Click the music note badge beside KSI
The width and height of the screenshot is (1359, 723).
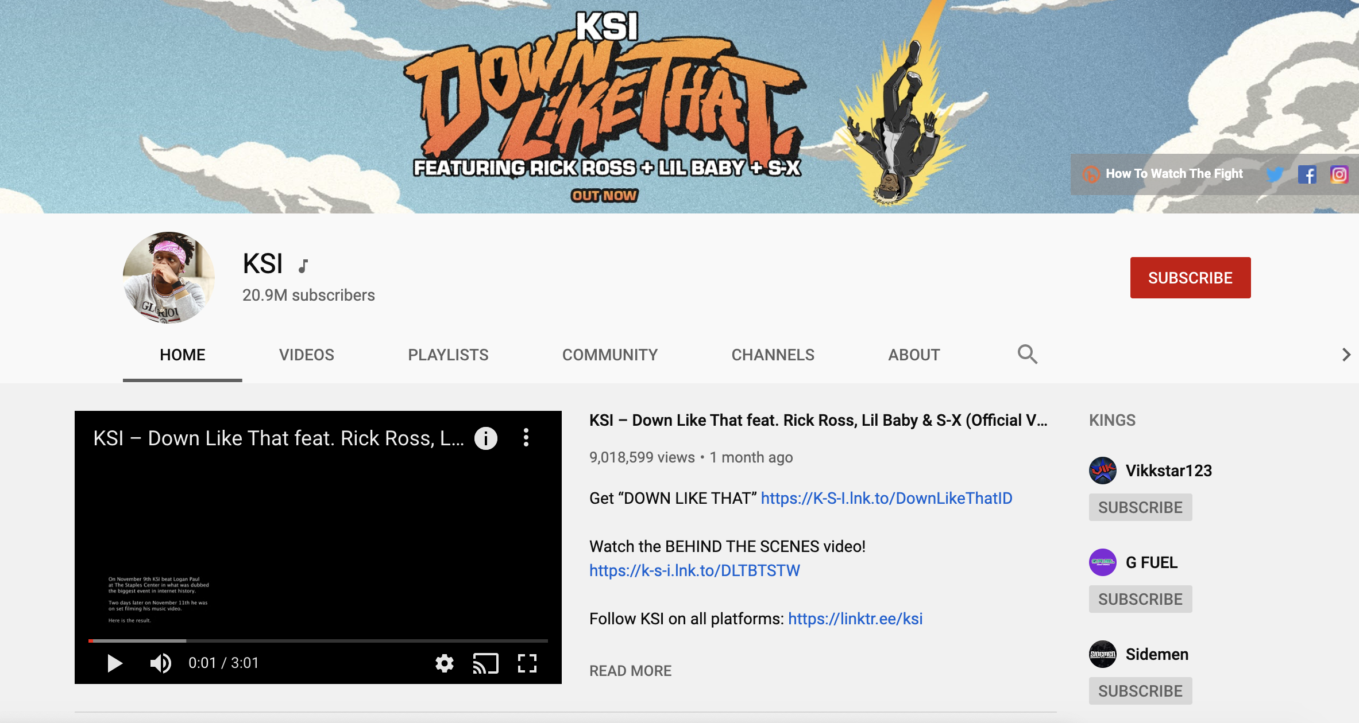tap(303, 266)
